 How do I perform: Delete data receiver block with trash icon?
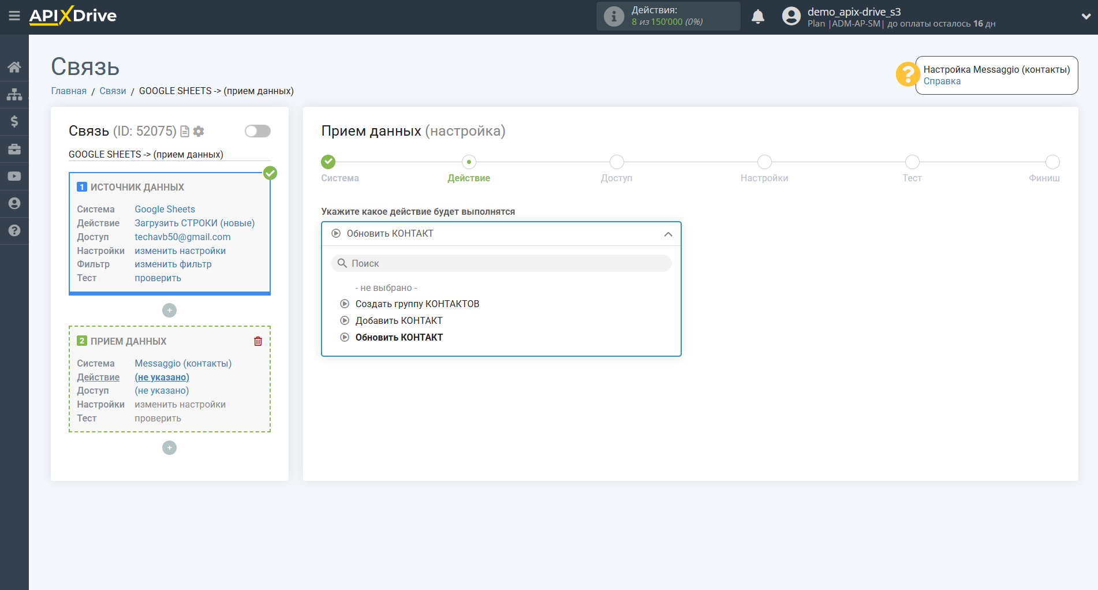click(258, 341)
